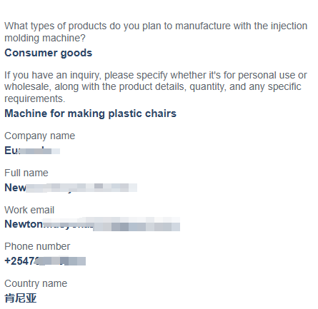Click the 'Work email' label
Viewport: 318px width, 309px height.
point(29,210)
